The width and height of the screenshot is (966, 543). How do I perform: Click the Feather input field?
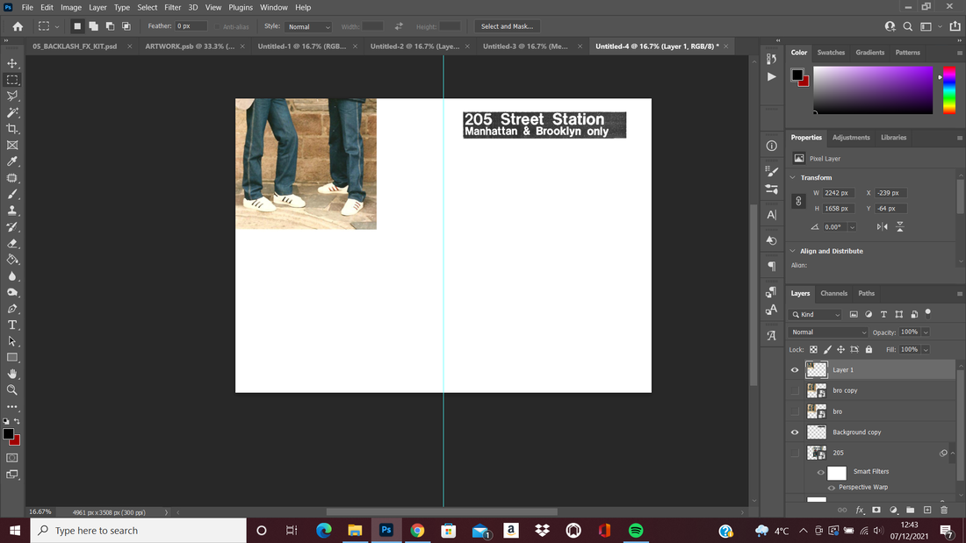[x=191, y=26]
